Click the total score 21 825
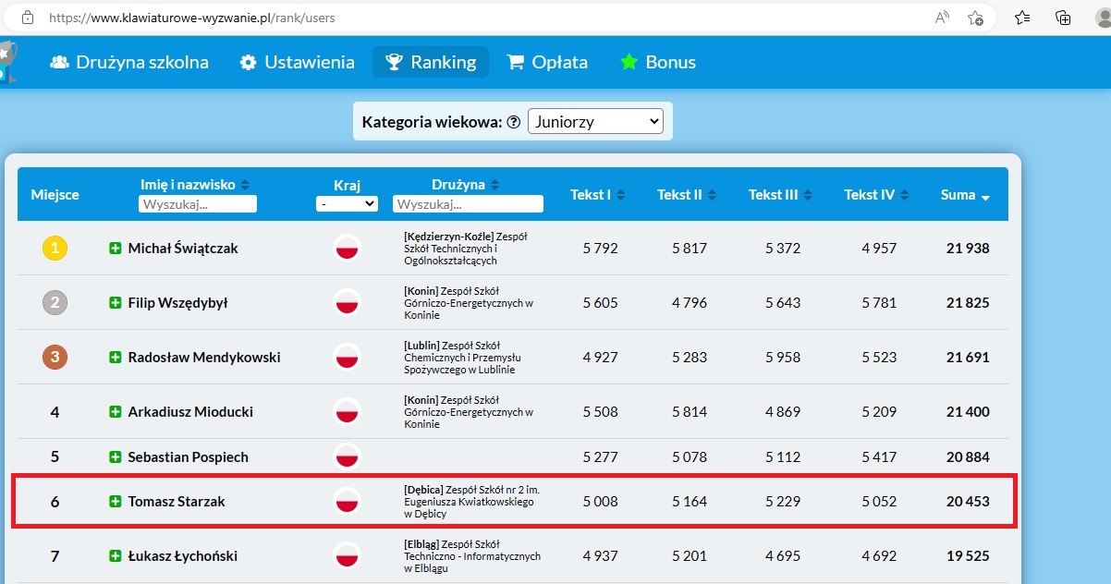 tap(968, 303)
